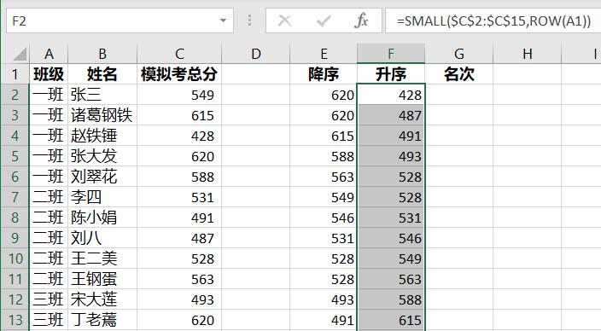Click score 549 in column C

[x=179, y=95]
